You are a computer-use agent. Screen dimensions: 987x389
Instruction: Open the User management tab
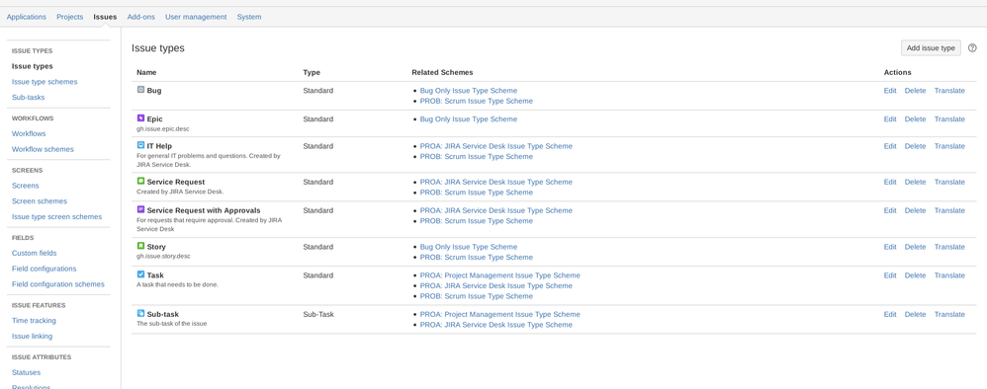point(196,17)
